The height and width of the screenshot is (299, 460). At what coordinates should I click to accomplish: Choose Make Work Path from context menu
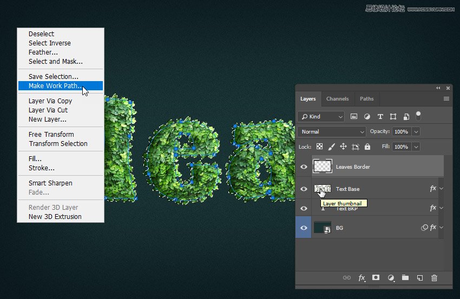pos(55,85)
